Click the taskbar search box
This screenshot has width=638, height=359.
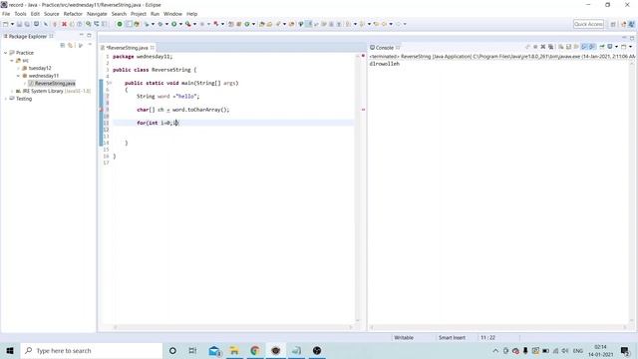(x=91, y=350)
